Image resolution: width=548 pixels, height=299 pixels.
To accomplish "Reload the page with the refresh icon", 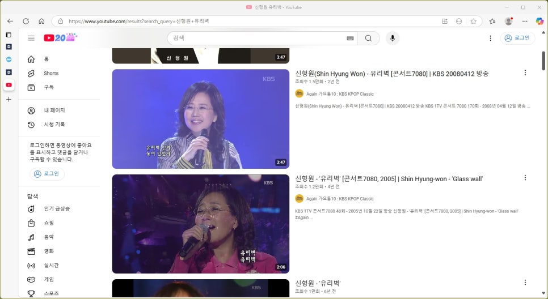I will click(26, 22).
